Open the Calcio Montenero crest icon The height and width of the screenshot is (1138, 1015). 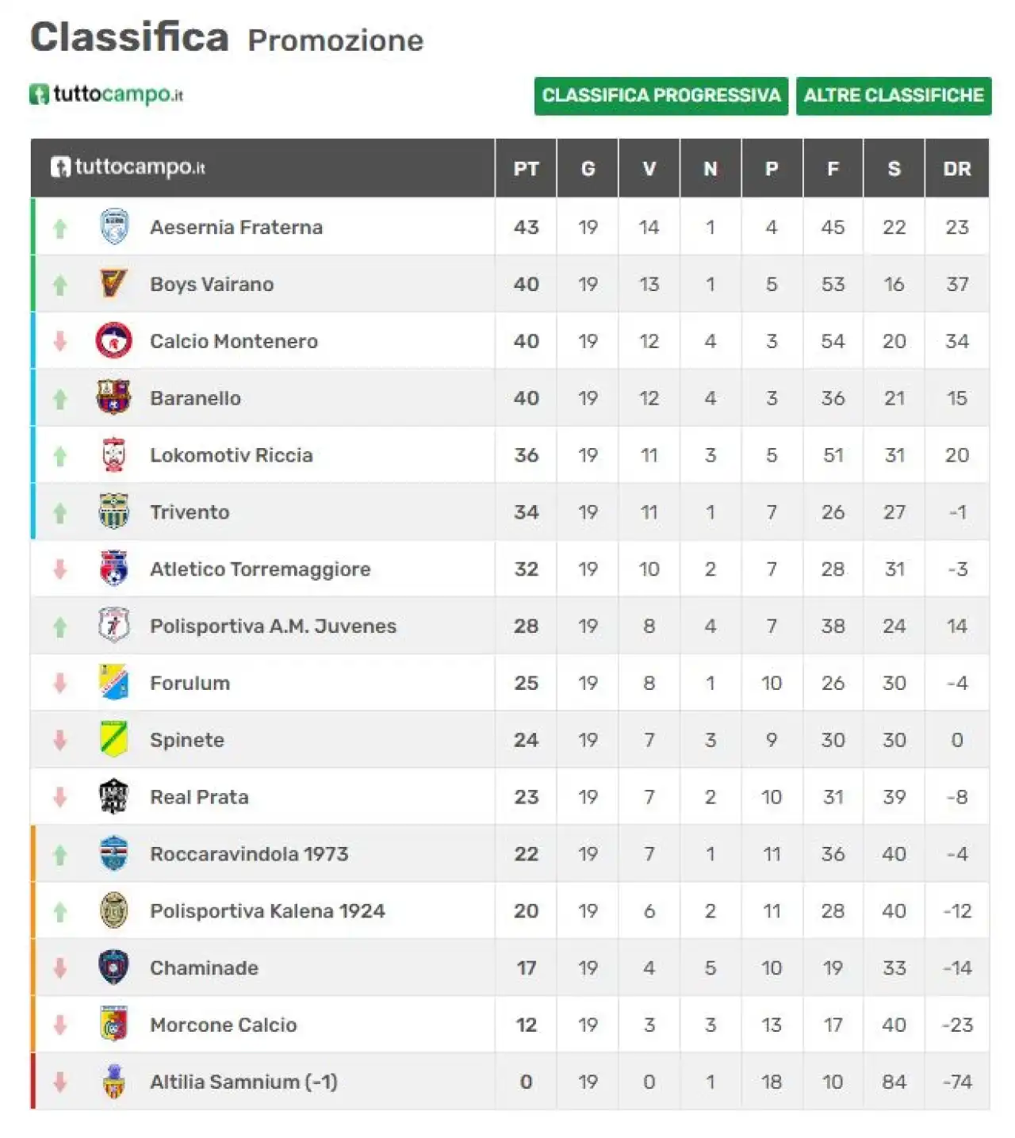114,341
